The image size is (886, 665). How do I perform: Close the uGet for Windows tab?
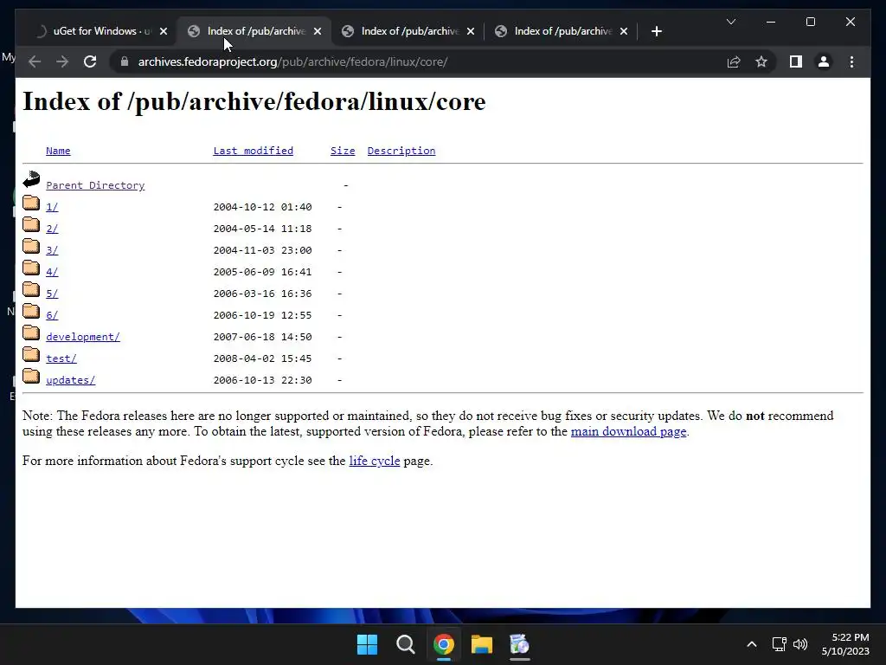click(x=164, y=31)
